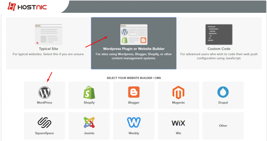
Task: Click 'For typical websites' description text
Action: click(49, 54)
